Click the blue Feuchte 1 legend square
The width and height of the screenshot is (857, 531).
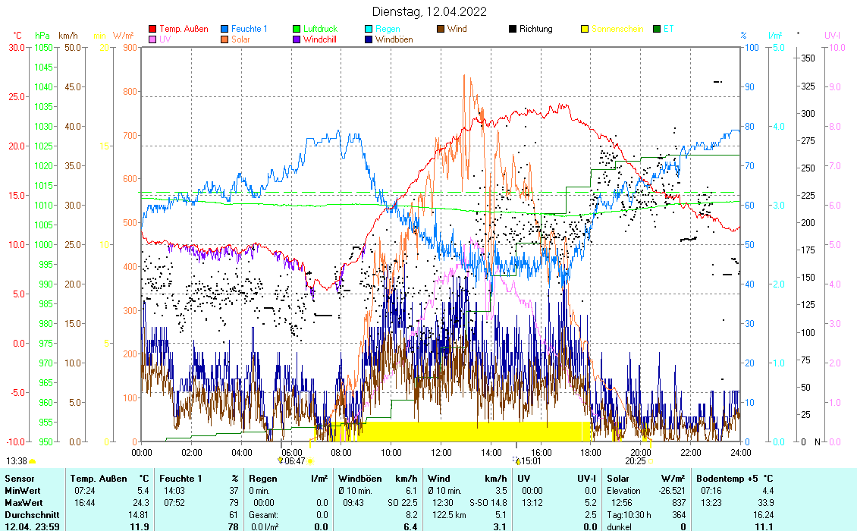point(224,29)
